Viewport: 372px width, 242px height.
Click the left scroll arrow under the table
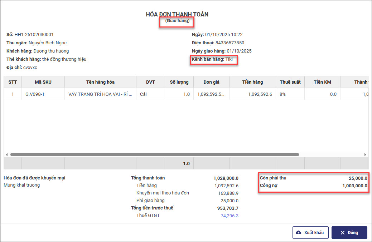click(x=6, y=155)
